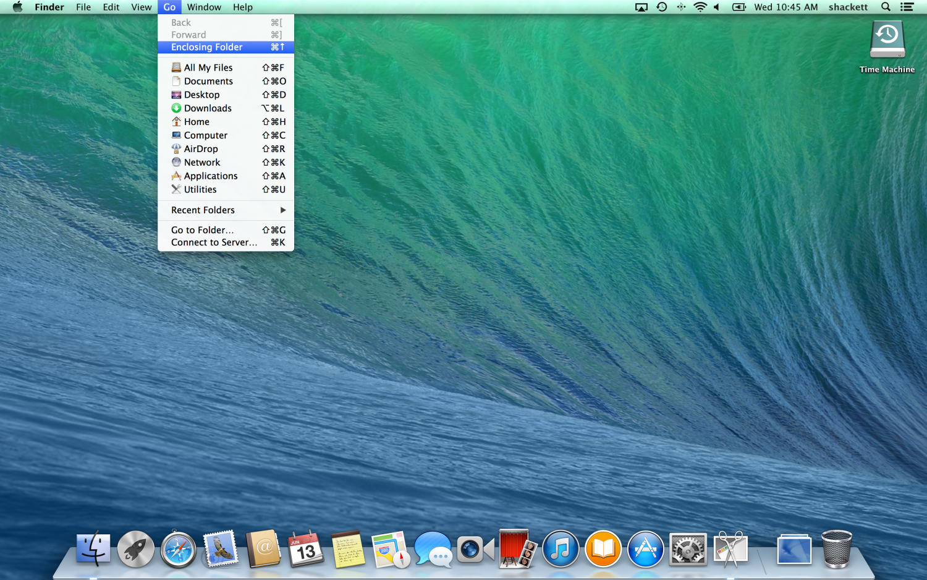This screenshot has height=580, width=927.
Task: Open Notification Center from the menu bar
Action: pyautogui.click(x=907, y=7)
